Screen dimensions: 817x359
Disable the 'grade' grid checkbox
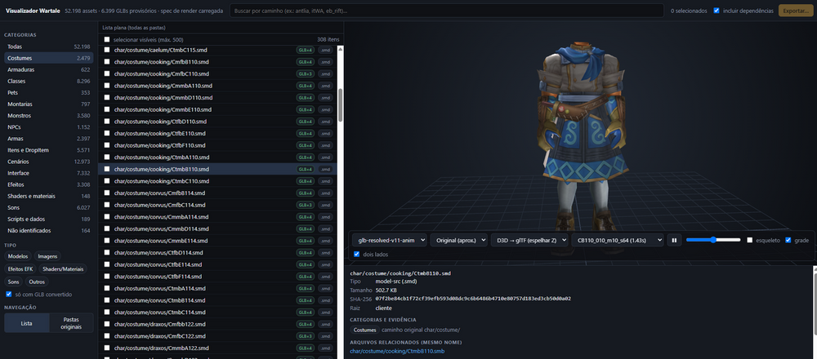788,240
